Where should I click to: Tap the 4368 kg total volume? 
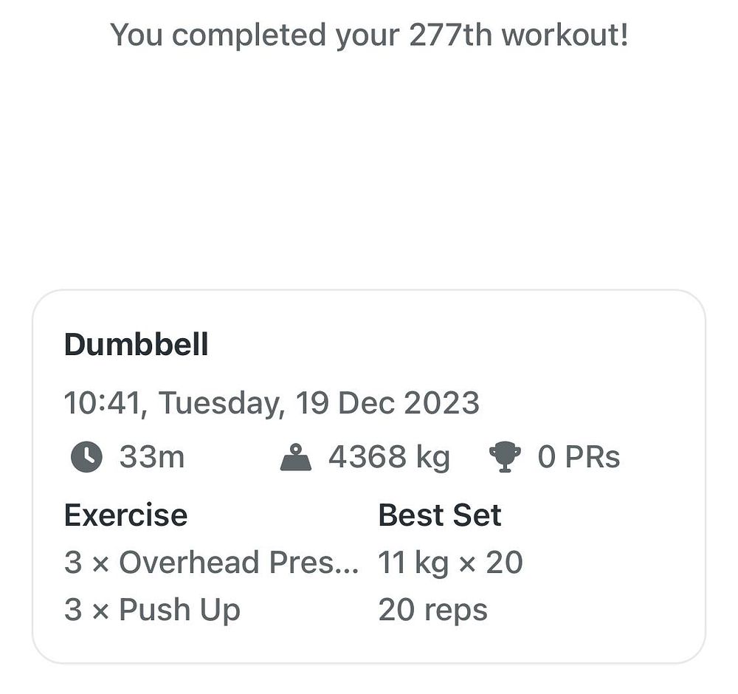(389, 457)
